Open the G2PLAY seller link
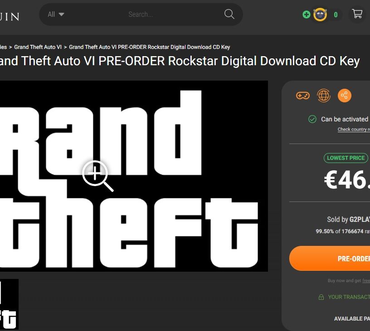This screenshot has width=370, height=331. tap(360, 219)
